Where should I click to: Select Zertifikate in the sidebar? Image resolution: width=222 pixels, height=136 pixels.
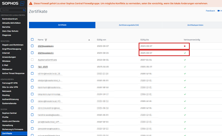tap(14, 133)
